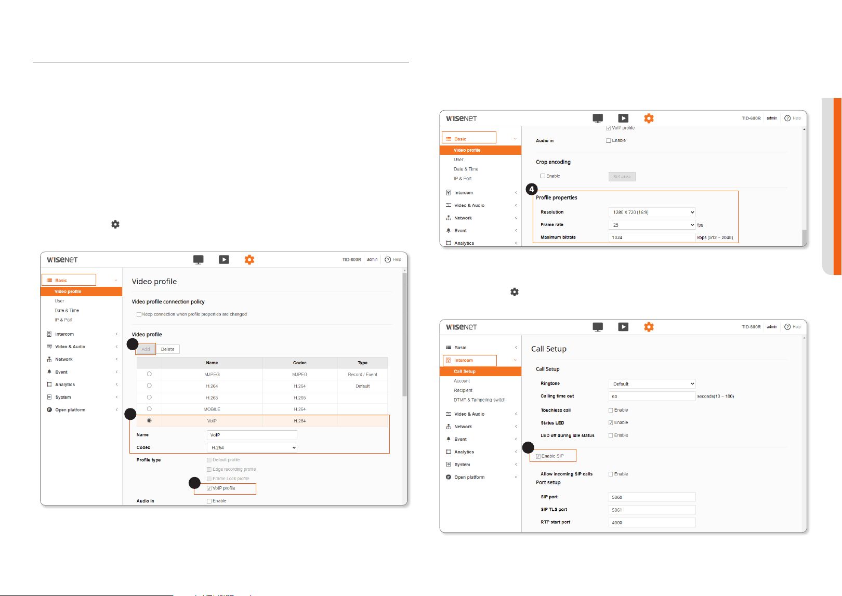Open DTMF & Tampering switch menu item
This screenshot has height=596, width=842.
(x=479, y=400)
